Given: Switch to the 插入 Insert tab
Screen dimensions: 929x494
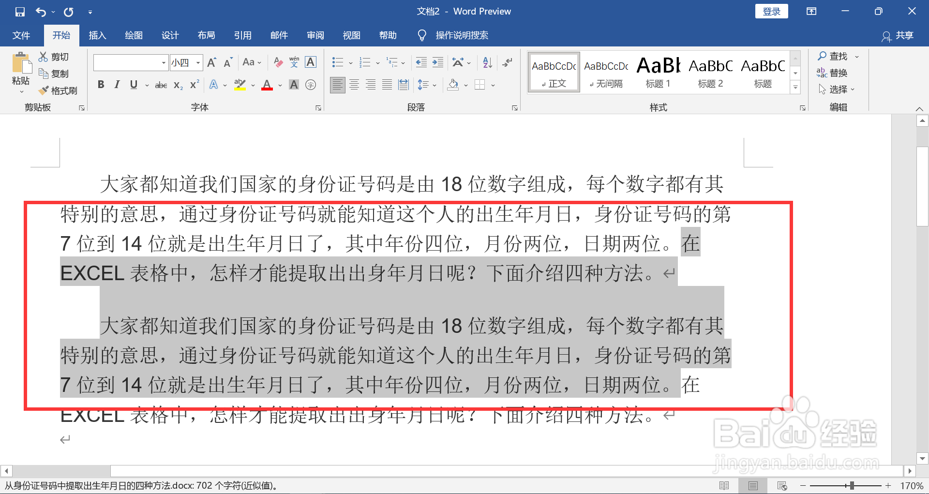Looking at the screenshot, I should click(x=97, y=35).
